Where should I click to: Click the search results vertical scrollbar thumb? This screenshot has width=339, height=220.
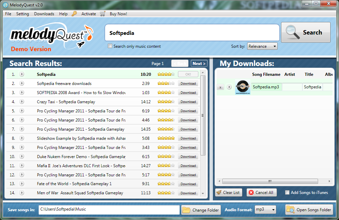click(x=203, y=115)
